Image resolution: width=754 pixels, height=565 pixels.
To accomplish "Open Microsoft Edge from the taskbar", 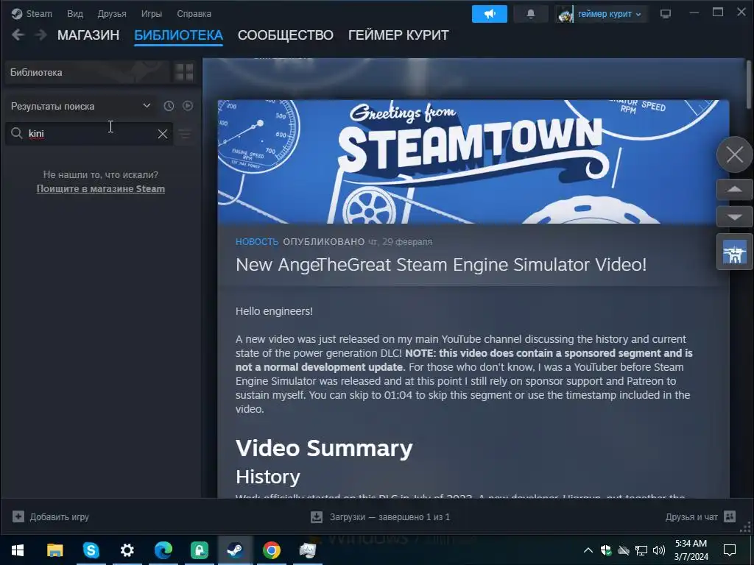I will coord(163,550).
